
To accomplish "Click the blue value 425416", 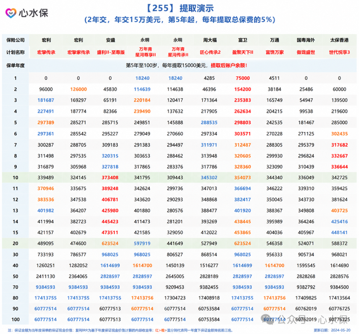I will [339, 222].
